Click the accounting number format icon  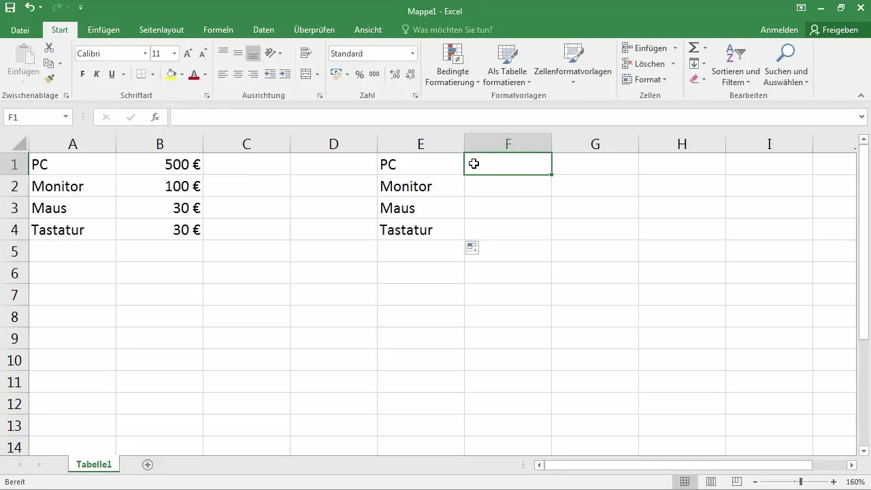[x=336, y=74]
